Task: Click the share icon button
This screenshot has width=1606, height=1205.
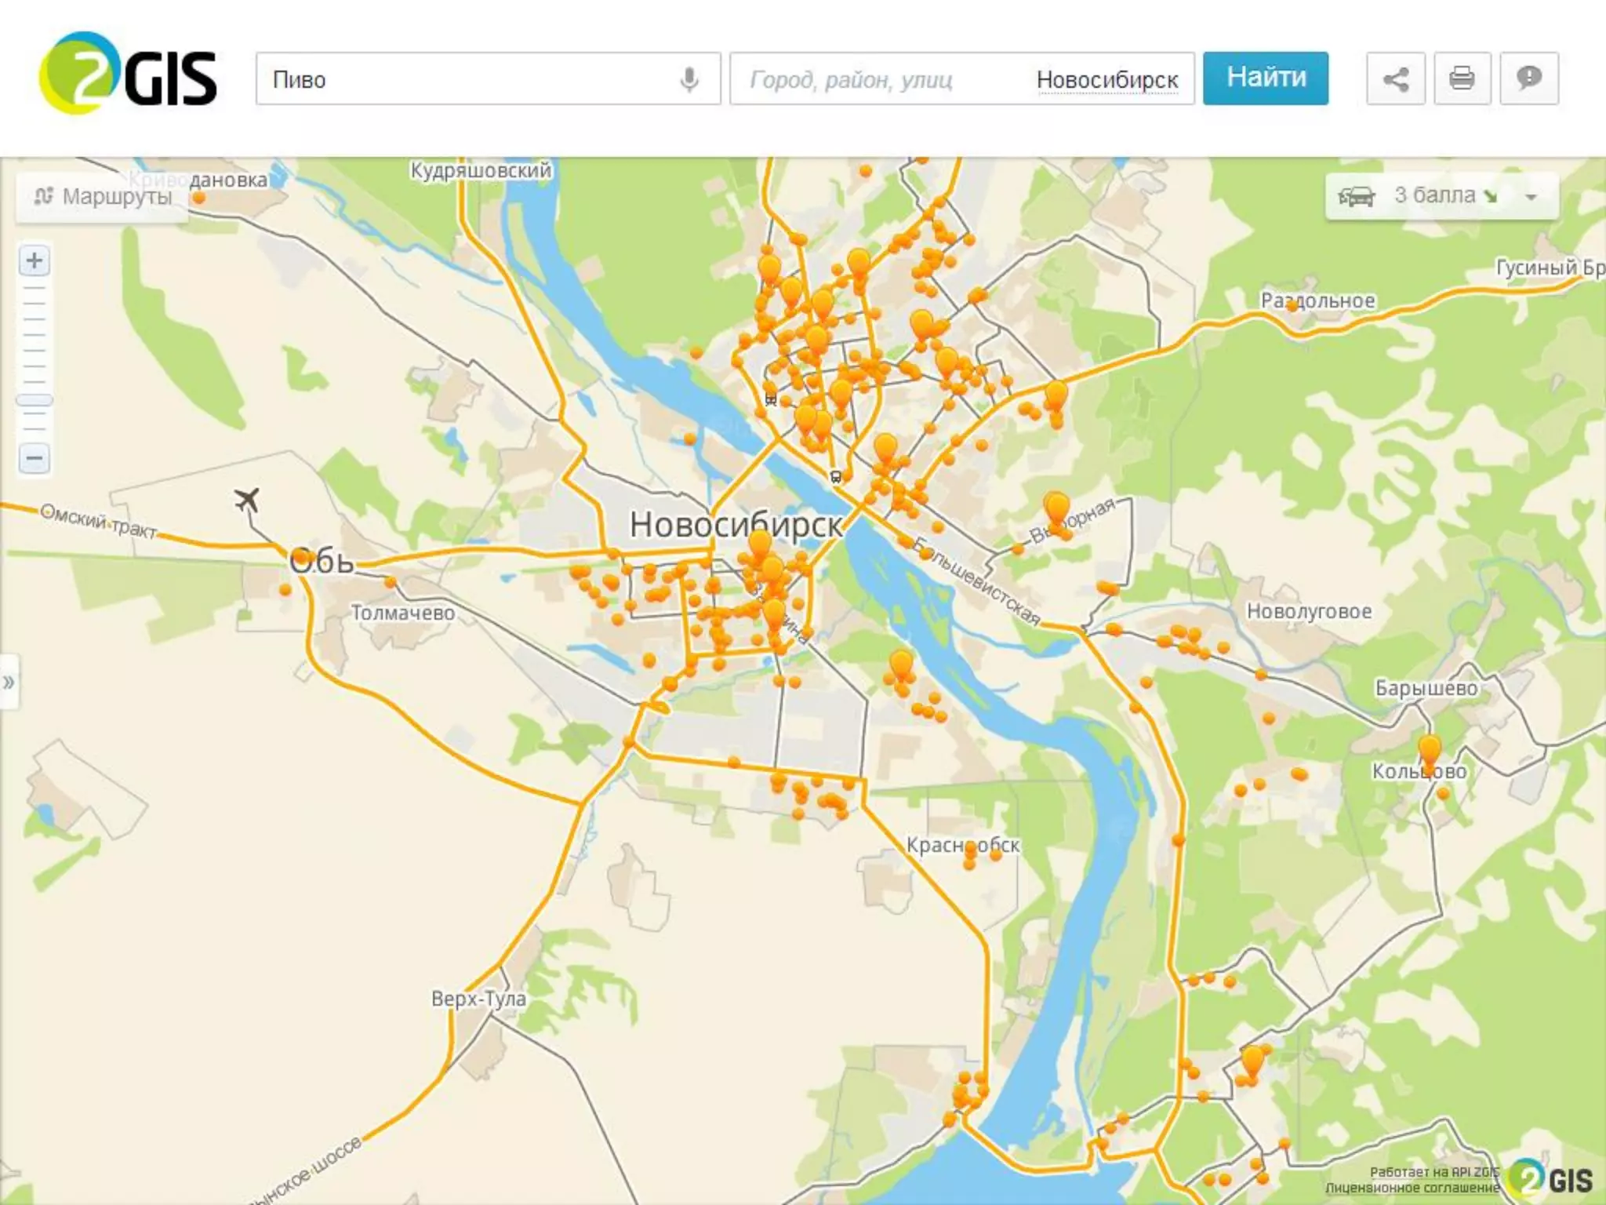Action: pos(1395,78)
